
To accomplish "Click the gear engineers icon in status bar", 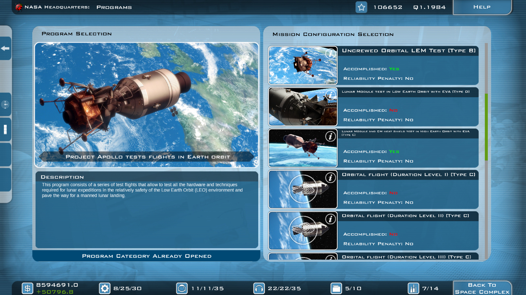I will point(105,288).
